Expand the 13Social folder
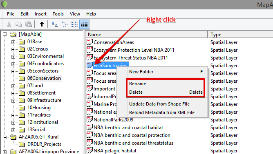The height and width of the screenshot is (154, 273). coord(13,130)
